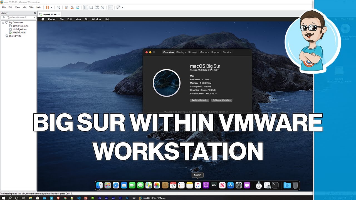Open the console view toolbar icon
356x200 pixels.
coord(110,7)
